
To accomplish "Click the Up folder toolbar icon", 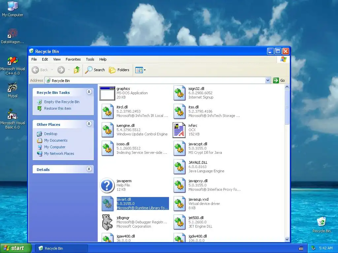I will [x=77, y=70].
